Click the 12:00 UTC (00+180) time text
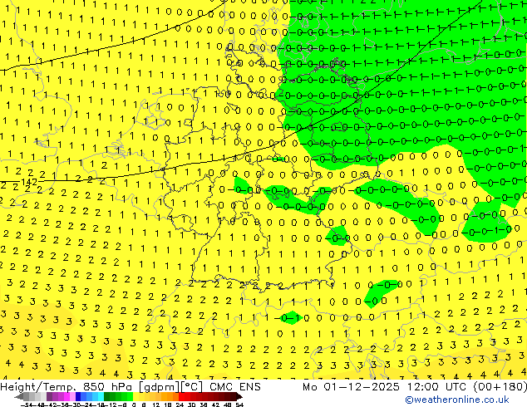 click(x=467, y=387)
